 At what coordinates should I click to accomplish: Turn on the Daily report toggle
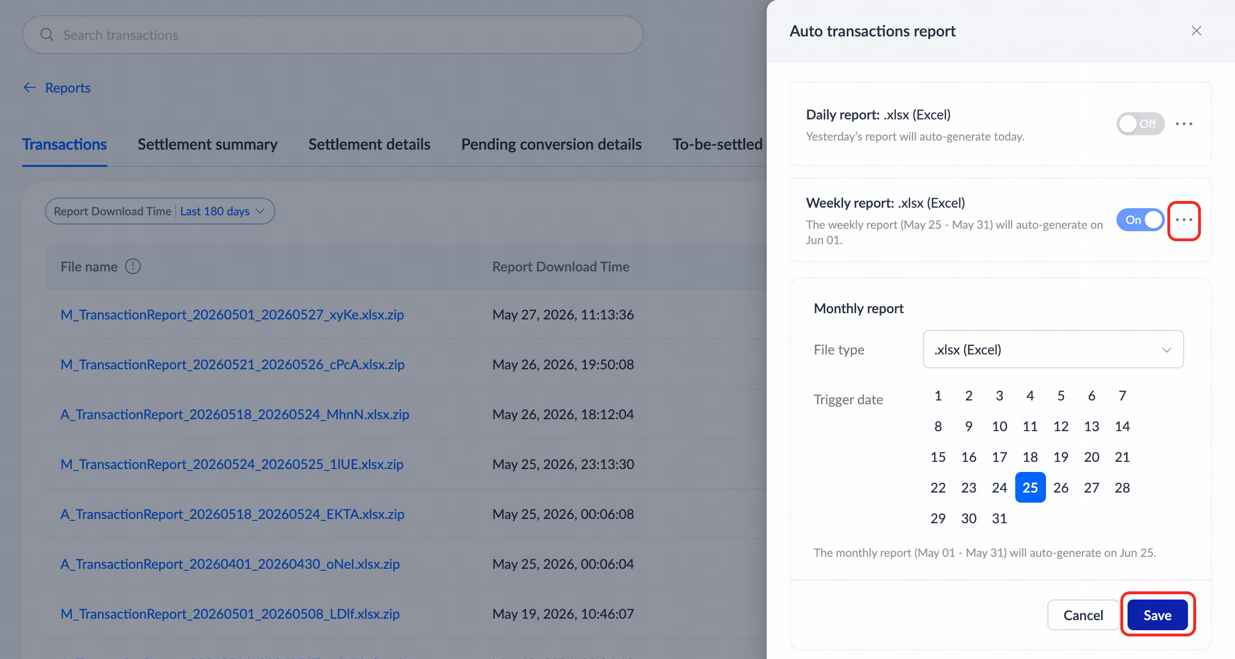1140,124
